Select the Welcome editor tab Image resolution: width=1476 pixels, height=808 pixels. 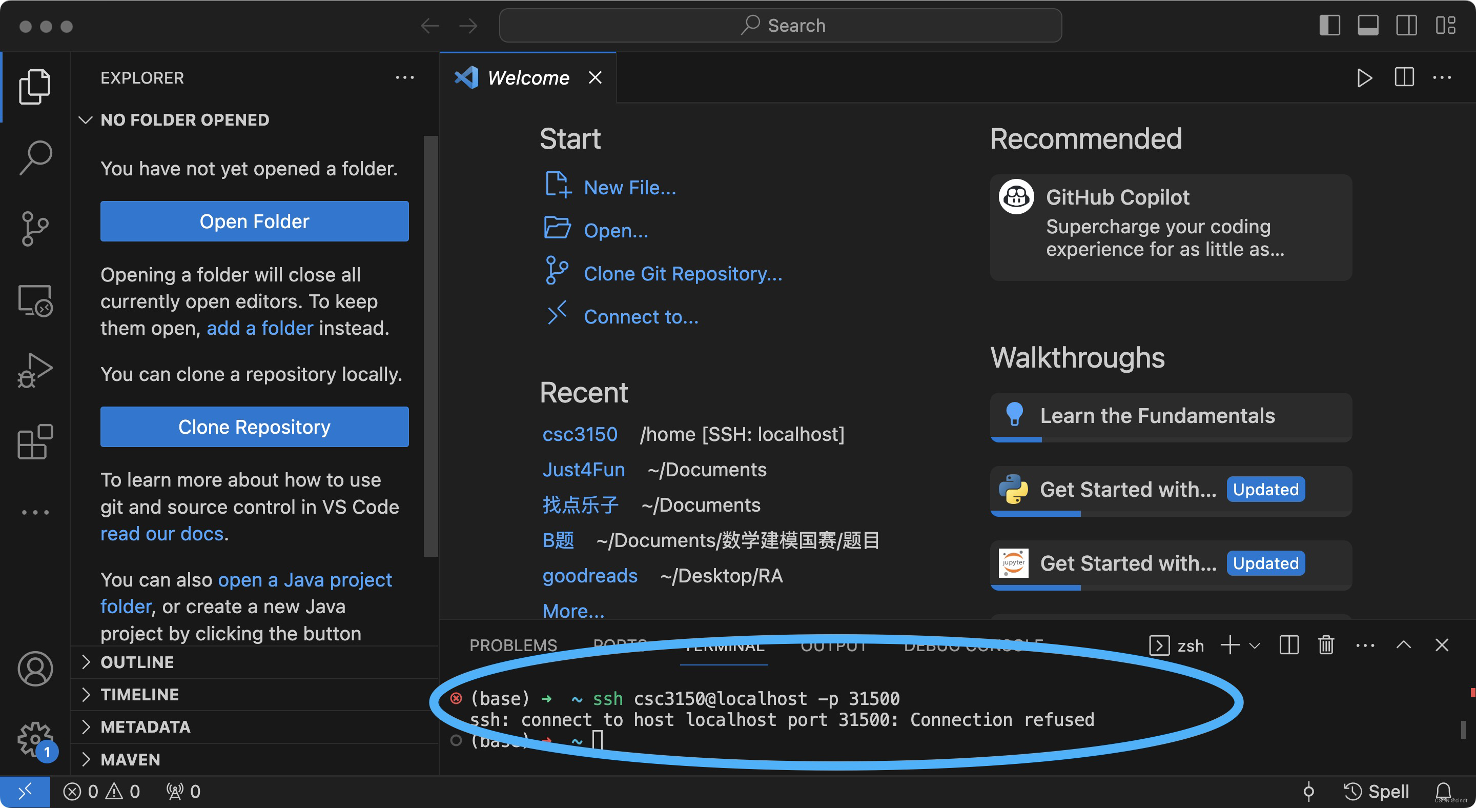528,78
